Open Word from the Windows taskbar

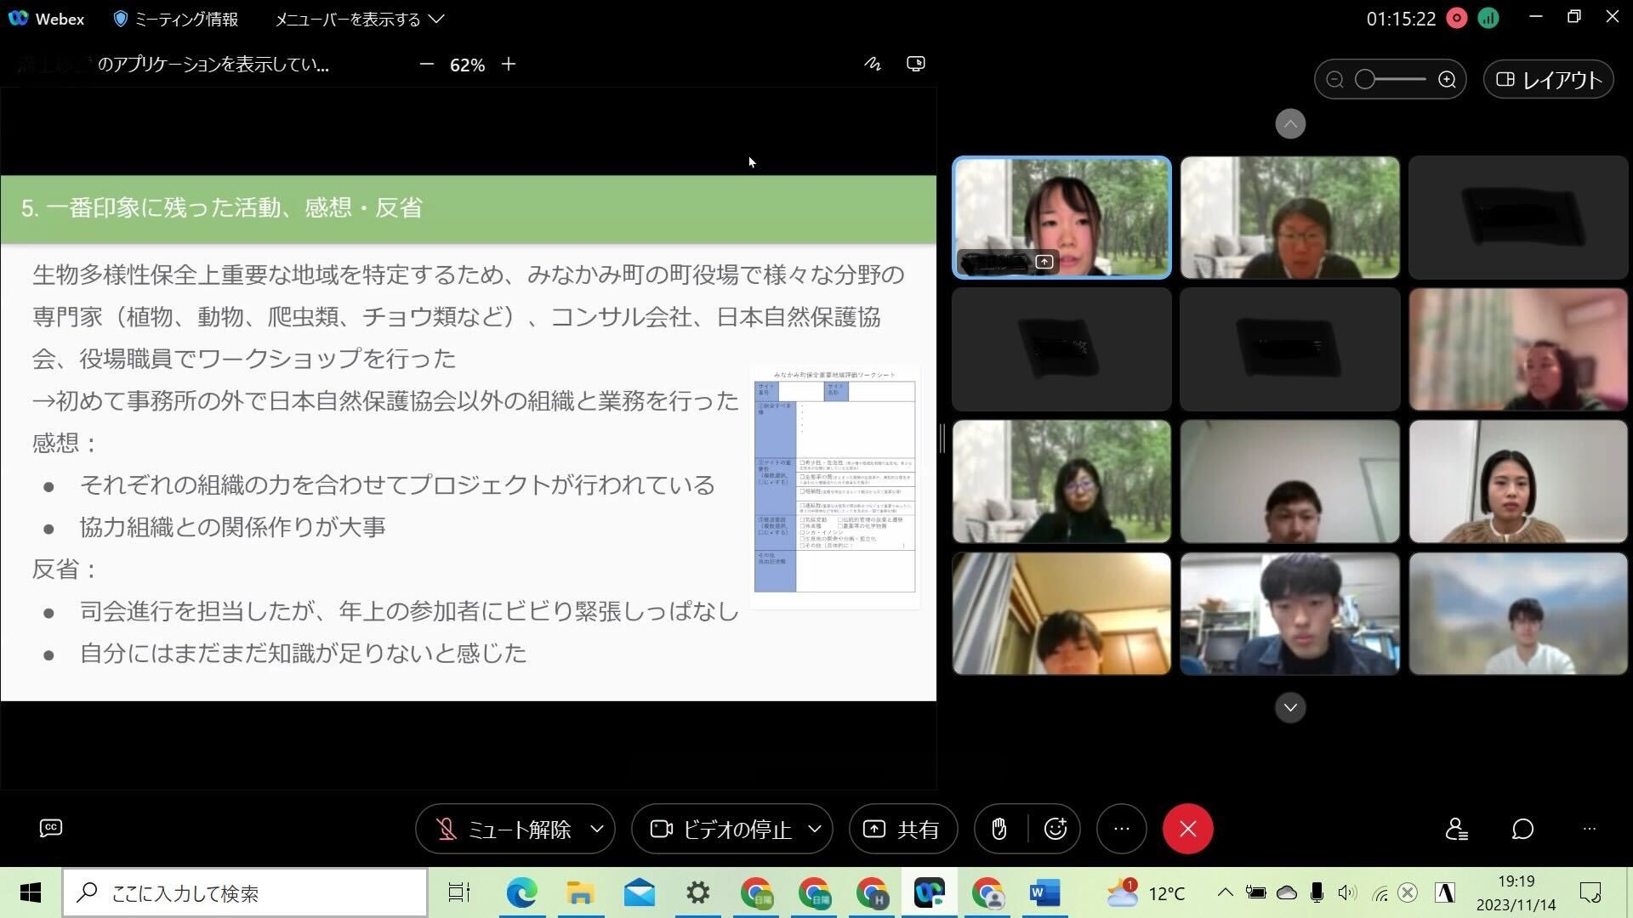tap(1044, 893)
